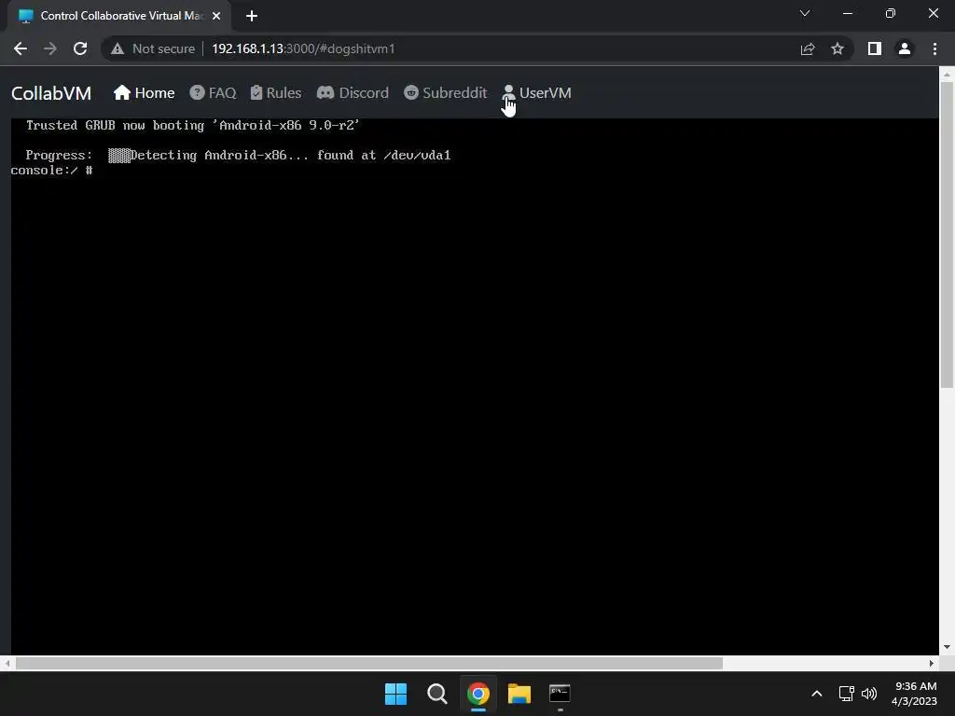Open File Explorer from taskbar
This screenshot has width=955, height=716.
click(519, 694)
